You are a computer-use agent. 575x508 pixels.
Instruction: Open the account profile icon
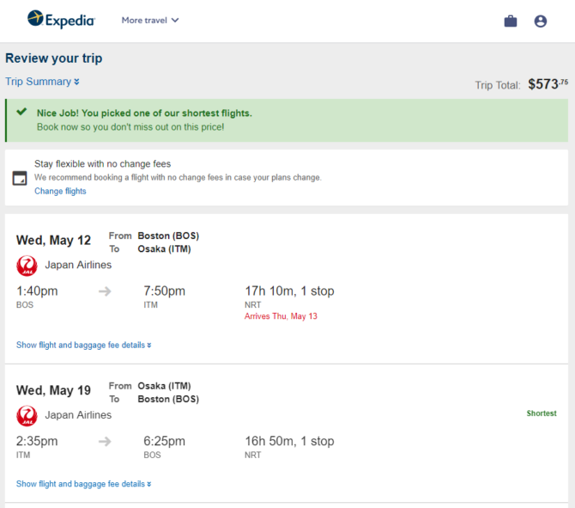(x=540, y=21)
